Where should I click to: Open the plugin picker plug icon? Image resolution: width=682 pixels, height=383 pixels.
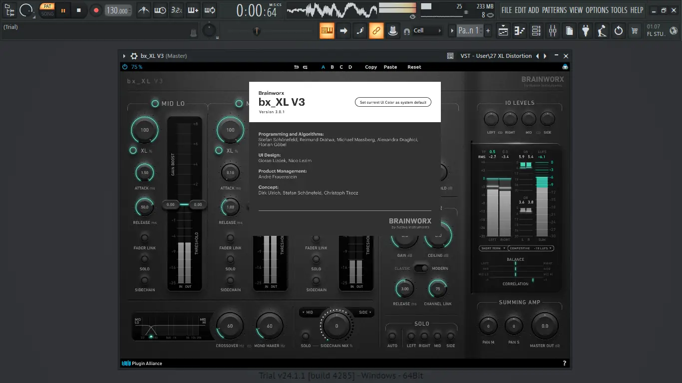coord(586,31)
